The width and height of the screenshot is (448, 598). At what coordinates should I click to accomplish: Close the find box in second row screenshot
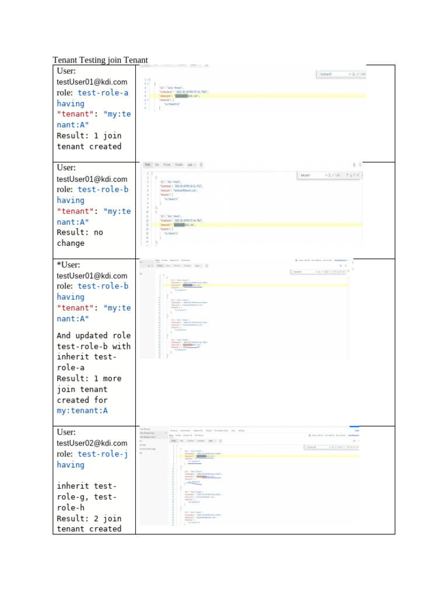click(358, 175)
